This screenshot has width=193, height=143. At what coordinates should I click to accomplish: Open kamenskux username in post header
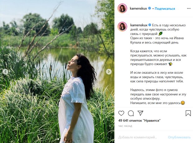click(138, 8)
